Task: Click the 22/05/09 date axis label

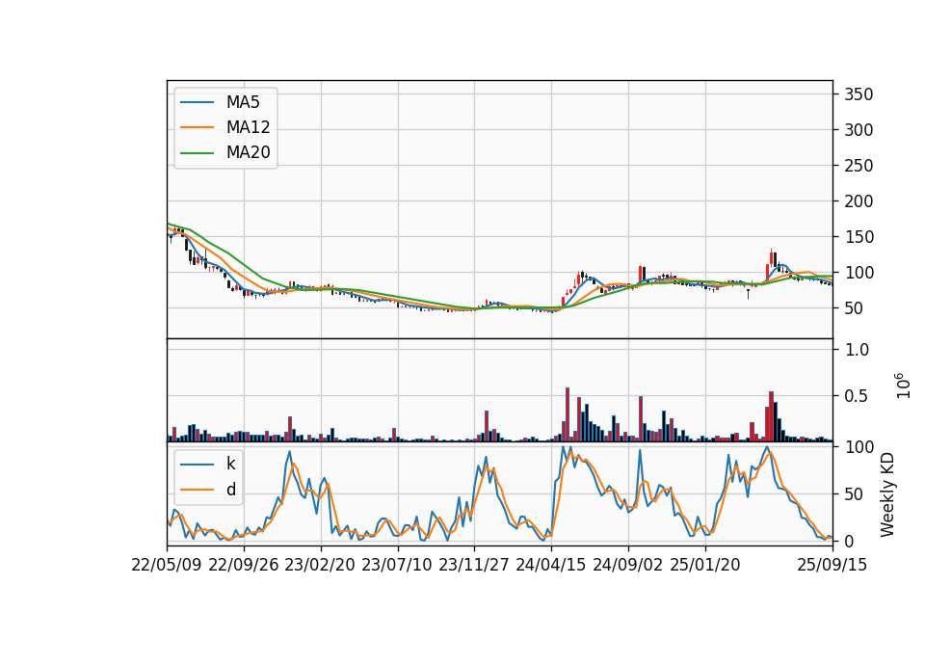Action: (167, 565)
